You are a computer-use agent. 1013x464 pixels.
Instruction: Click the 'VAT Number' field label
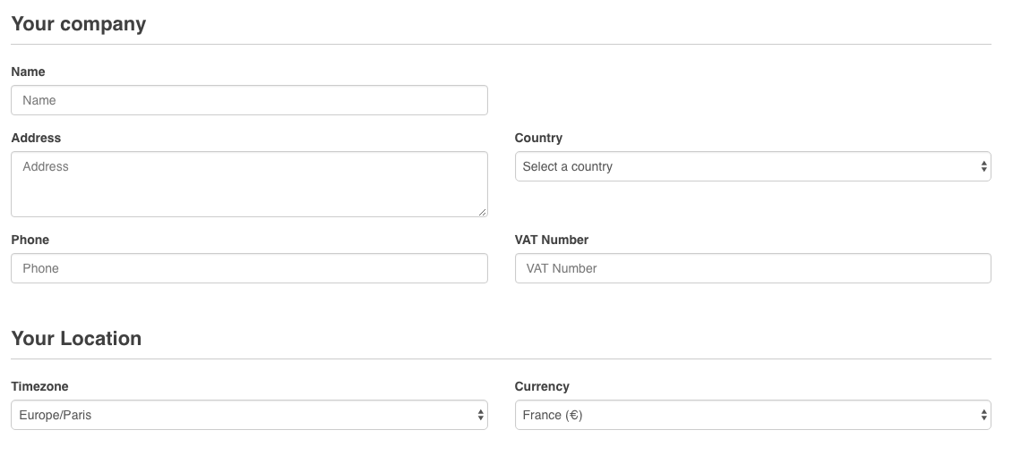point(552,240)
